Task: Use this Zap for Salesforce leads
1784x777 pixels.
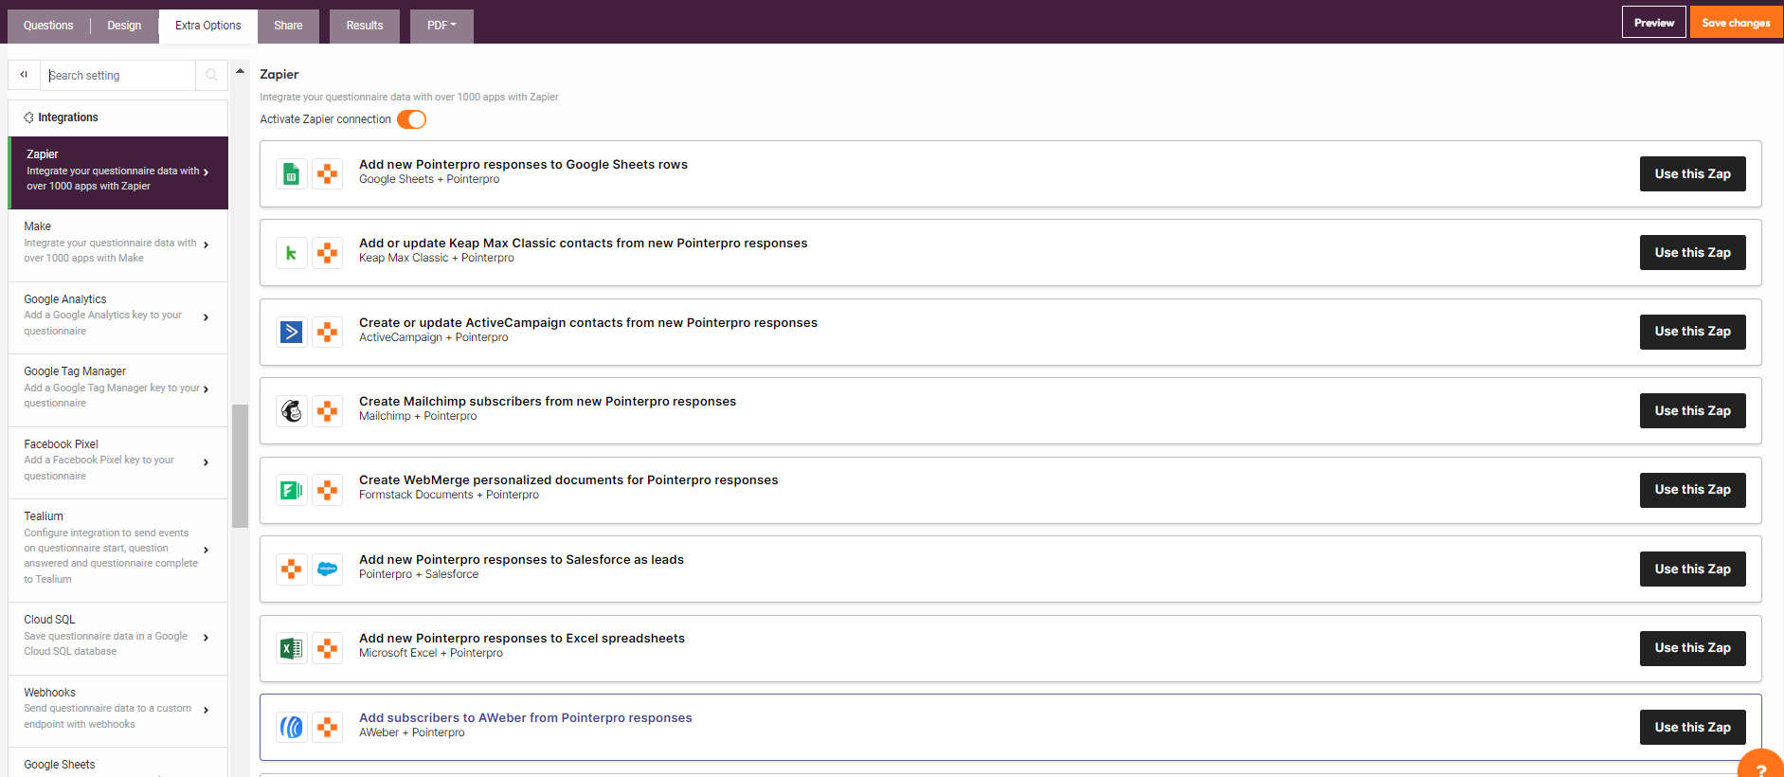Action: (1692, 569)
